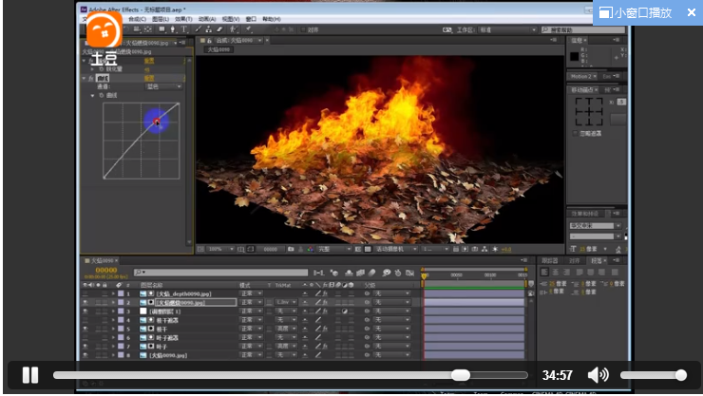Show channel settings icon in viewer

click(311, 249)
